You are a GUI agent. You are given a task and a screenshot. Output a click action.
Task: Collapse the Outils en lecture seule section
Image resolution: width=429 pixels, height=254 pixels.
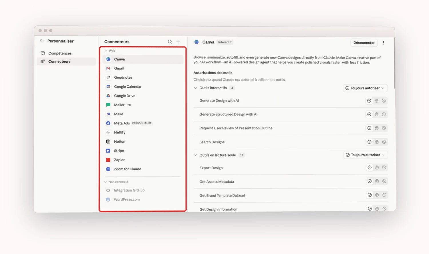195,155
